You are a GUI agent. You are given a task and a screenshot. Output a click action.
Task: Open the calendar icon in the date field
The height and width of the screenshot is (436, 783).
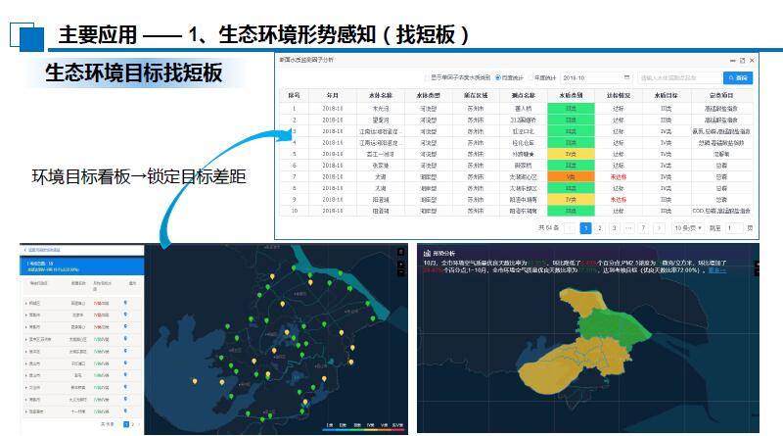pos(625,77)
